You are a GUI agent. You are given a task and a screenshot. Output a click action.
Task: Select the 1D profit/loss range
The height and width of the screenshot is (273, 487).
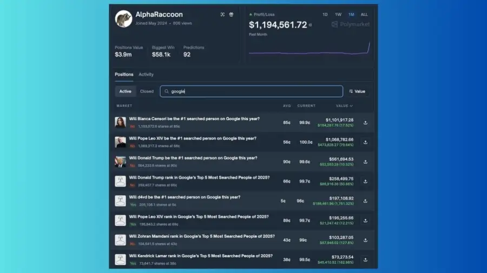tap(325, 15)
